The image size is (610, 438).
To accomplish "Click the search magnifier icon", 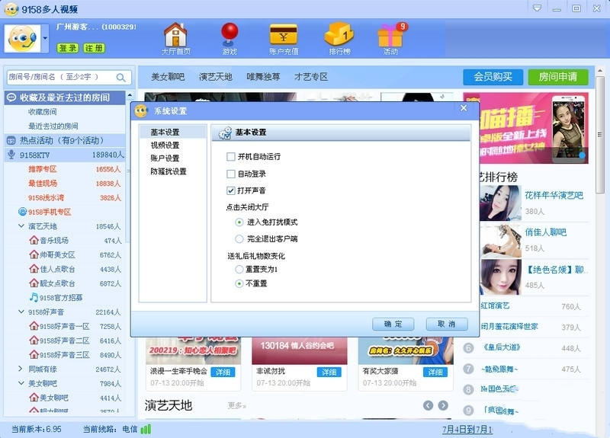I will pos(121,78).
